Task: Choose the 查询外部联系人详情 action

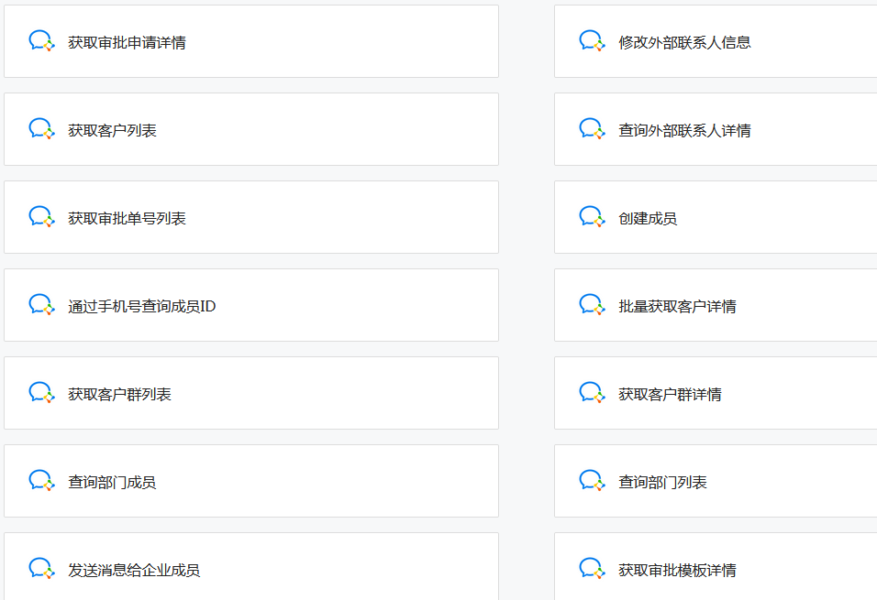Action: (x=716, y=129)
